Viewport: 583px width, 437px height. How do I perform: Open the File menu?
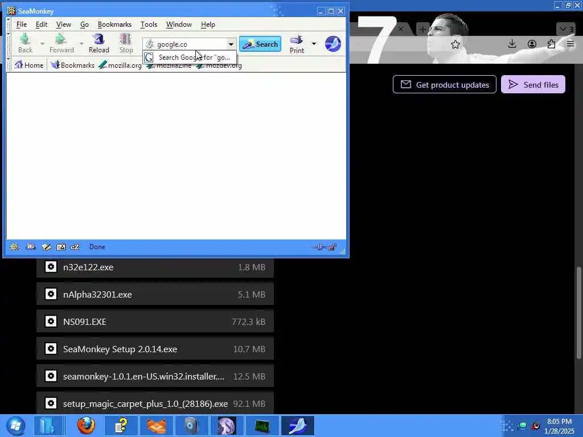tap(22, 24)
